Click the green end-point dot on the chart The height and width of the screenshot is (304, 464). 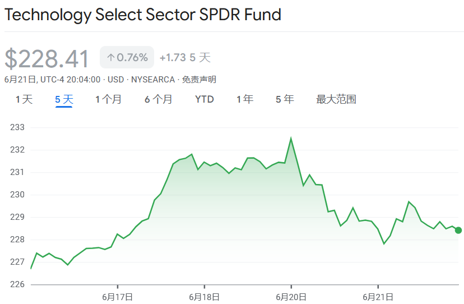point(458,230)
